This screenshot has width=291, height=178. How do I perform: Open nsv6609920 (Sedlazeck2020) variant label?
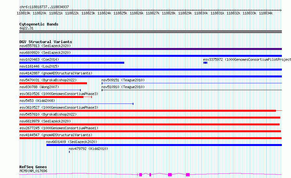coord(45,53)
